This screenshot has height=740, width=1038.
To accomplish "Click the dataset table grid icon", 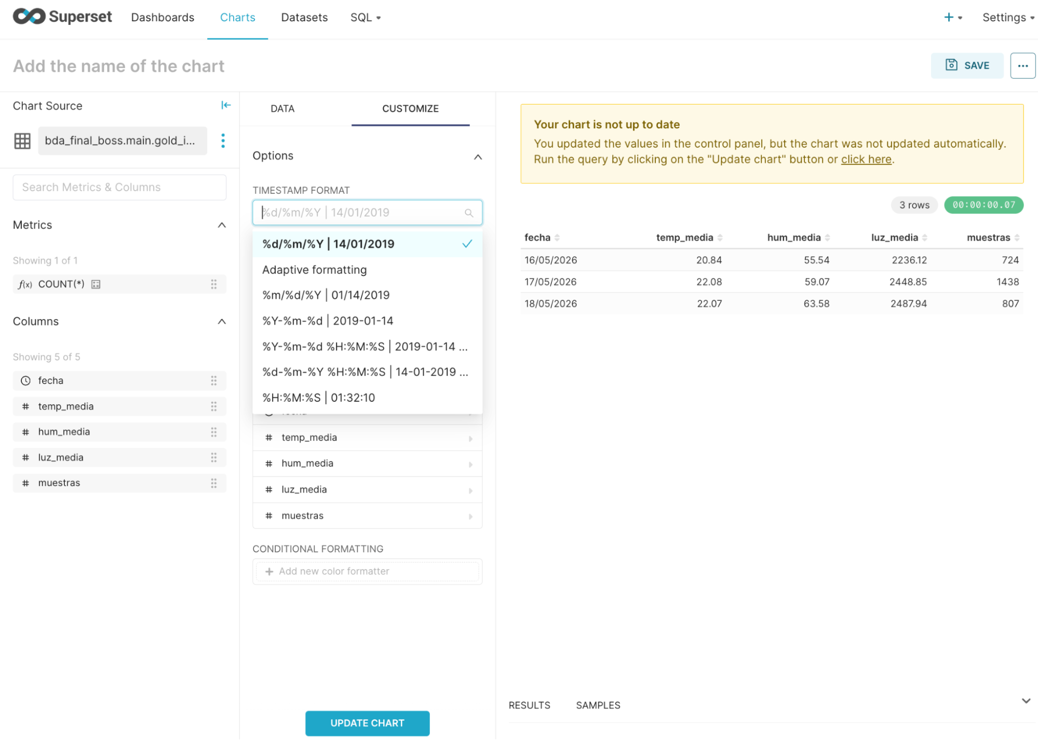I will pyautogui.click(x=22, y=141).
